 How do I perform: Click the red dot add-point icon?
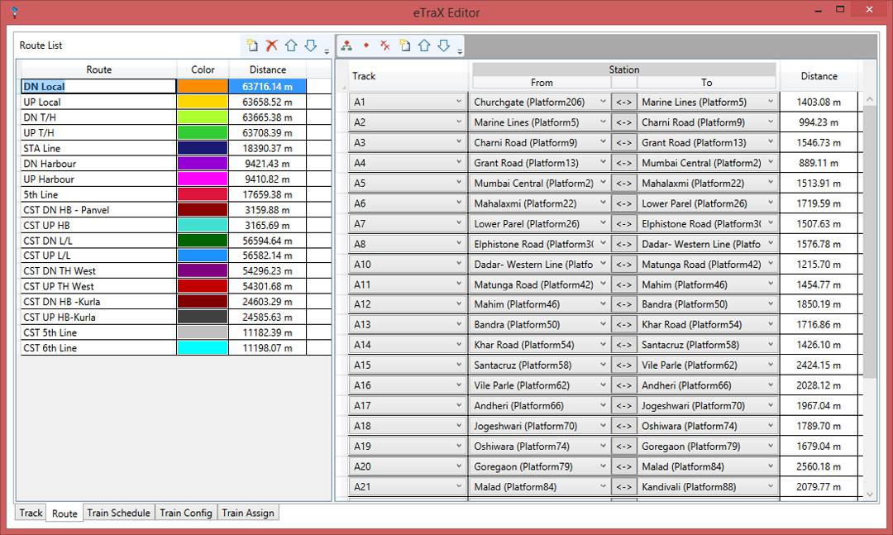coord(366,45)
